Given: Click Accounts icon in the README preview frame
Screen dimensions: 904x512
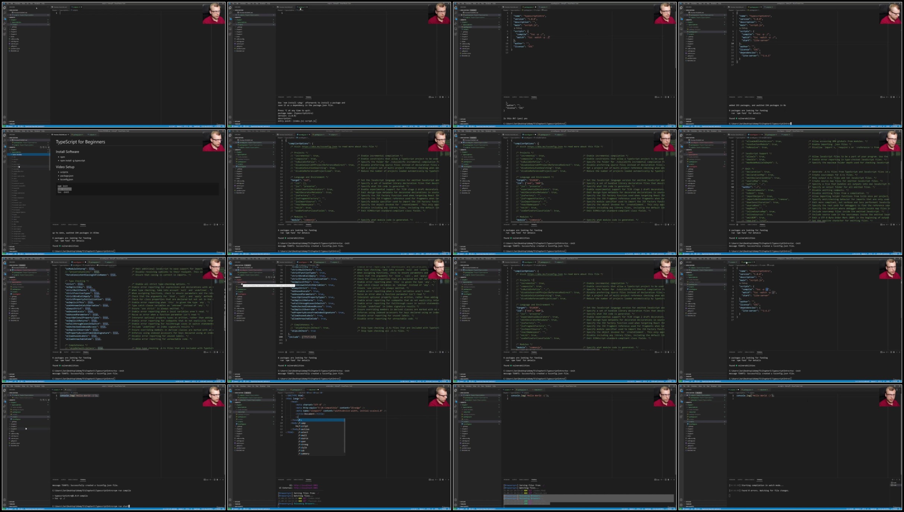Looking at the screenshot, I should (x=4, y=245).
